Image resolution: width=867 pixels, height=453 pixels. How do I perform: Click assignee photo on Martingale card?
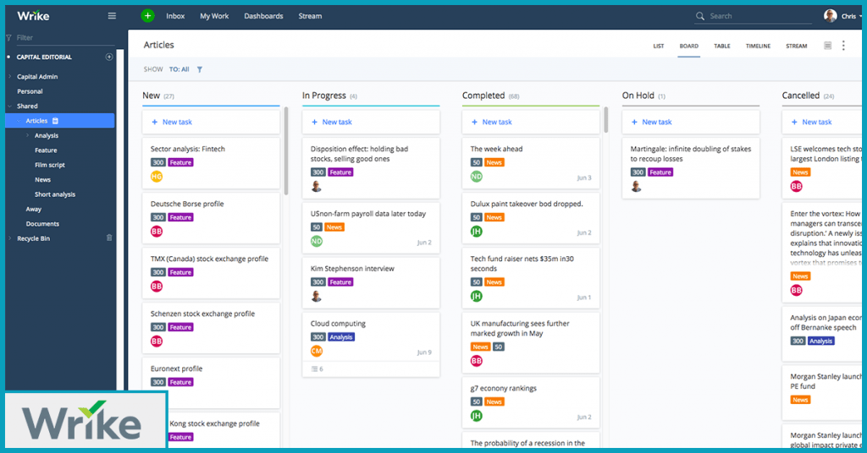(x=637, y=187)
